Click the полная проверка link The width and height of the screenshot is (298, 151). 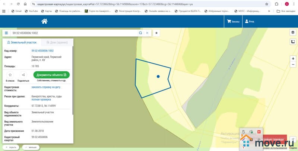coord(41,99)
